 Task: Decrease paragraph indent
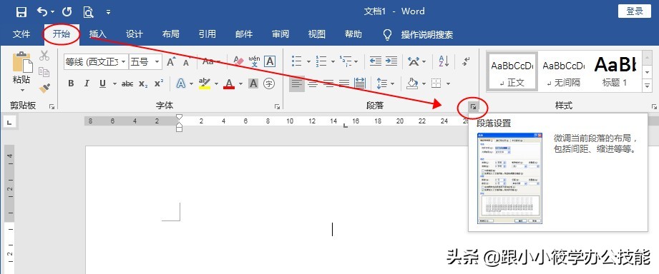pos(376,61)
